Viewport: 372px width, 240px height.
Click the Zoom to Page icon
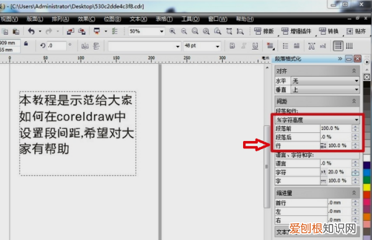tap(218, 32)
